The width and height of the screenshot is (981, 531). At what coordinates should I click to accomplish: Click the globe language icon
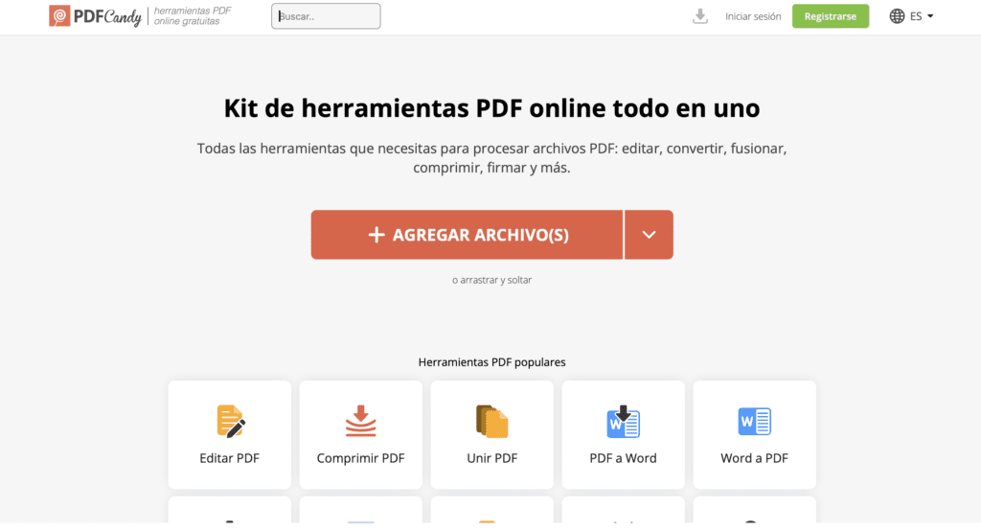(897, 16)
